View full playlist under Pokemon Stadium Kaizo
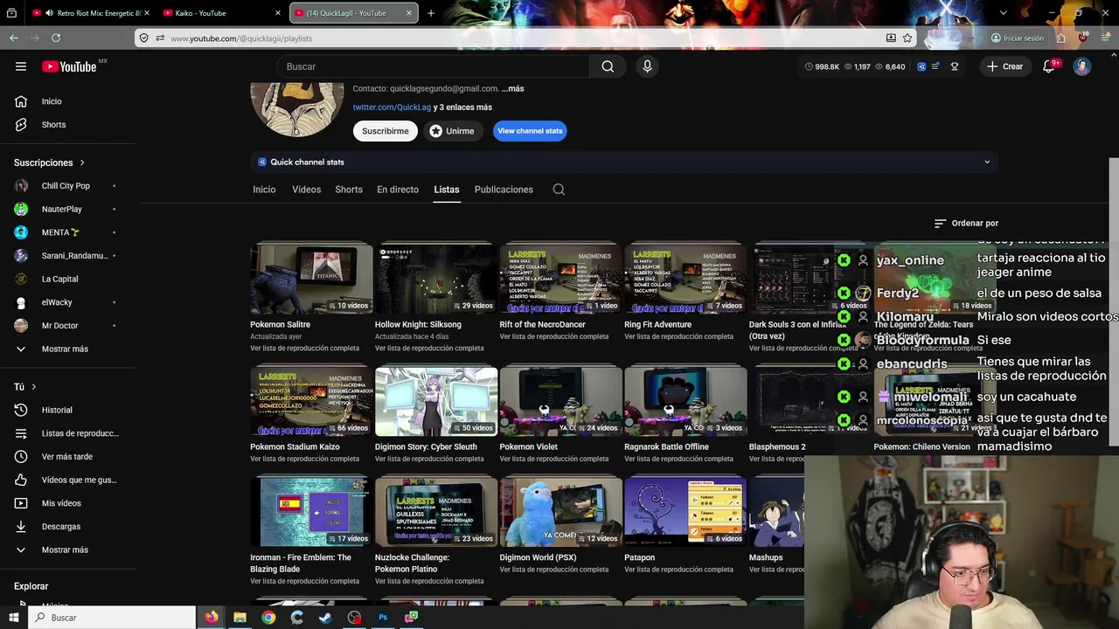This screenshot has height=629, width=1119. [304, 459]
